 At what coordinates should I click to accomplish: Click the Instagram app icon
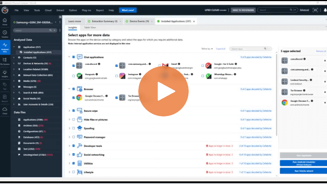(x=122, y=76)
